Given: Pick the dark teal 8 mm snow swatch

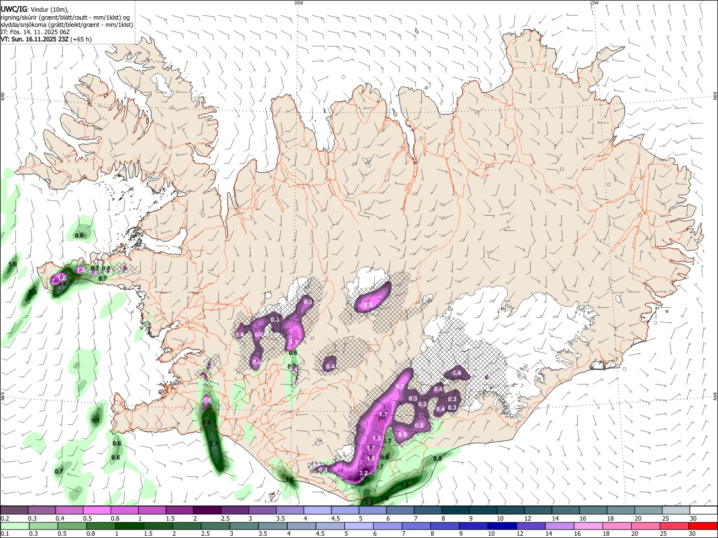Looking at the screenshot, I should coord(455,511).
